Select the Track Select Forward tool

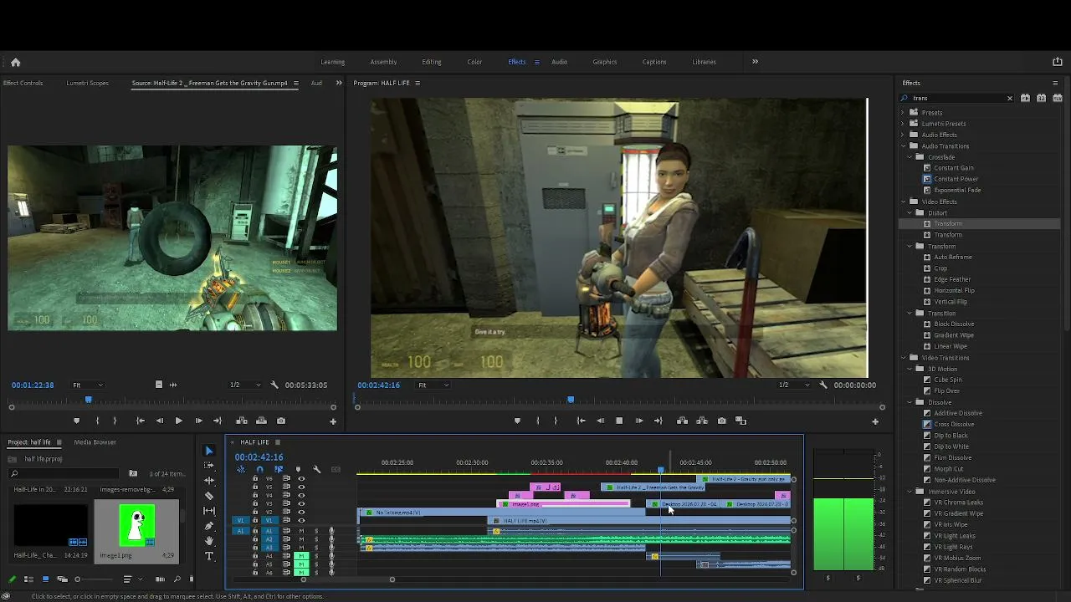(x=209, y=466)
